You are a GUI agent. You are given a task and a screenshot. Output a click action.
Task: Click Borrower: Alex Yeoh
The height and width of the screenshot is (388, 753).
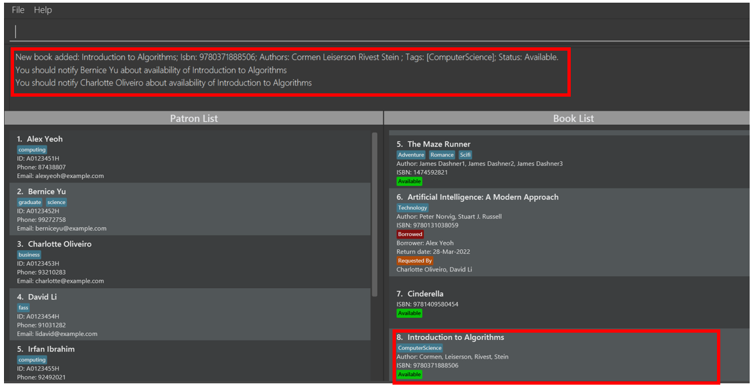tap(425, 243)
